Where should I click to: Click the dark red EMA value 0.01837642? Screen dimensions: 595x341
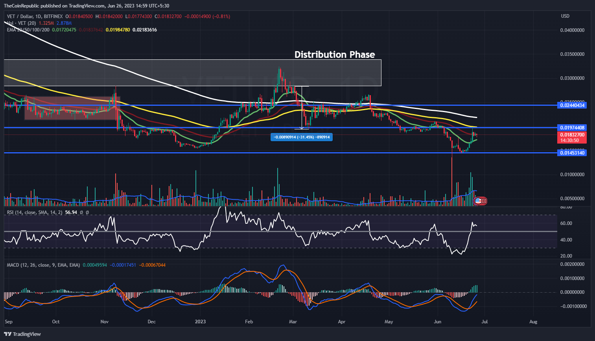91,30
